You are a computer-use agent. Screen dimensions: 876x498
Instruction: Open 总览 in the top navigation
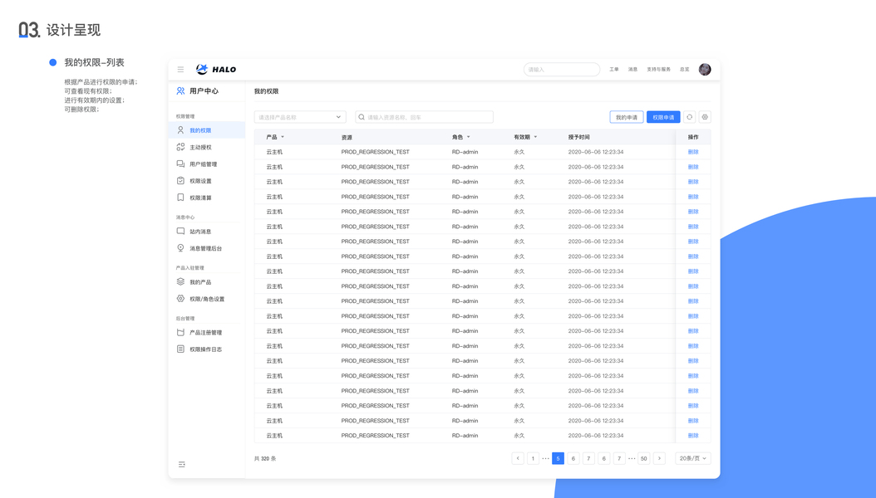click(684, 69)
